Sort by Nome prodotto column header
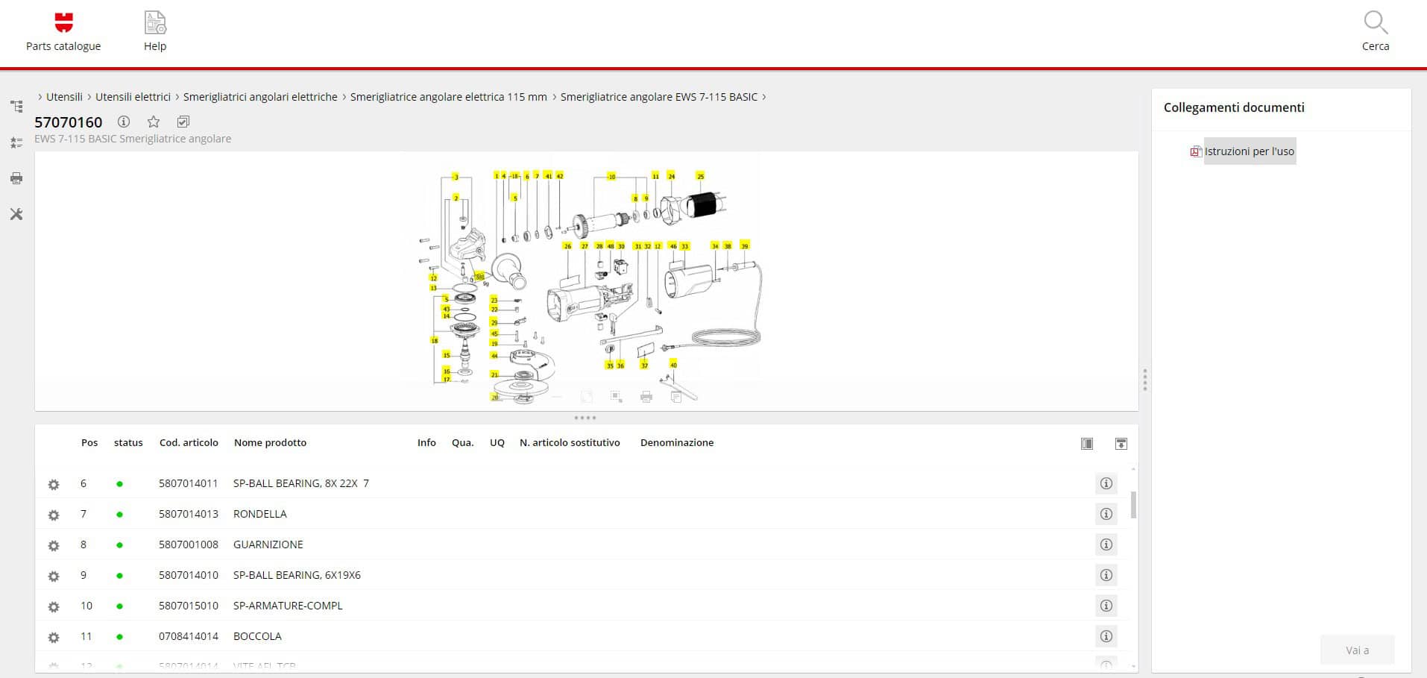 pyautogui.click(x=270, y=443)
